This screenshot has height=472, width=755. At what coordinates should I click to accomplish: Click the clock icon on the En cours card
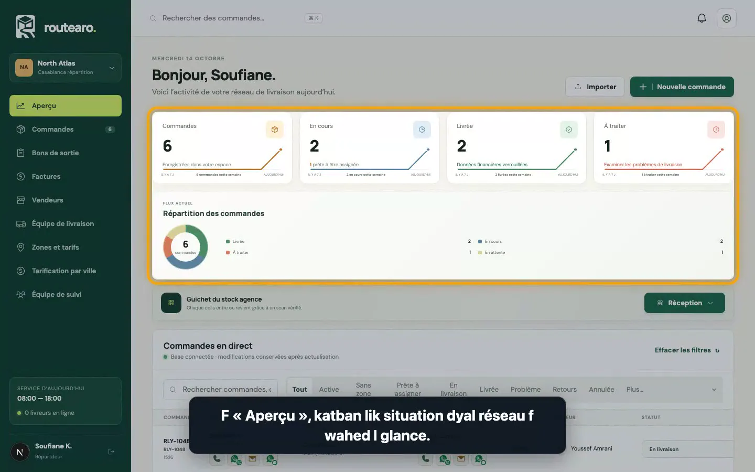[x=422, y=130]
